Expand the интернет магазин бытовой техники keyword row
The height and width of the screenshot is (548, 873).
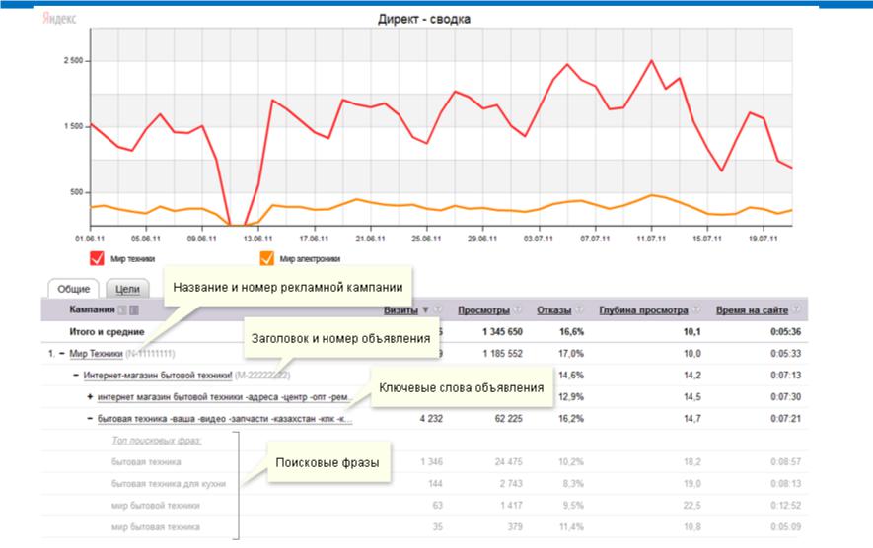click(90, 396)
